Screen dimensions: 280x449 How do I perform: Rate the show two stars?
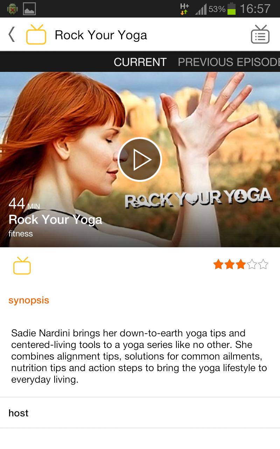[x=230, y=264]
